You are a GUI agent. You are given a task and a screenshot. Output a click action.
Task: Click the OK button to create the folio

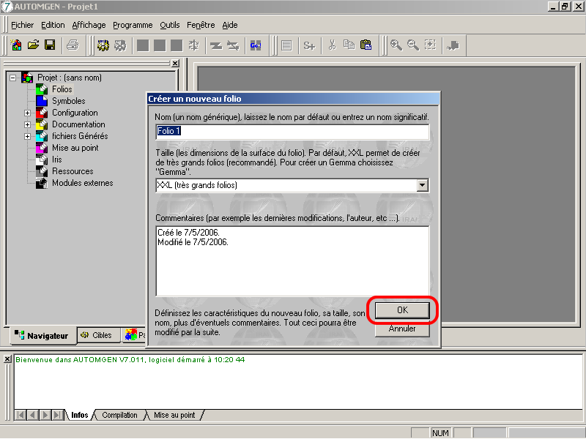click(x=401, y=310)
